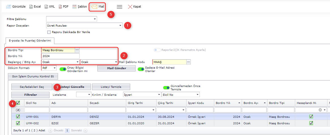Screen dimensions: 330x135
Task: Click the Listeyi Güncelle button
Action: (72, 87)
